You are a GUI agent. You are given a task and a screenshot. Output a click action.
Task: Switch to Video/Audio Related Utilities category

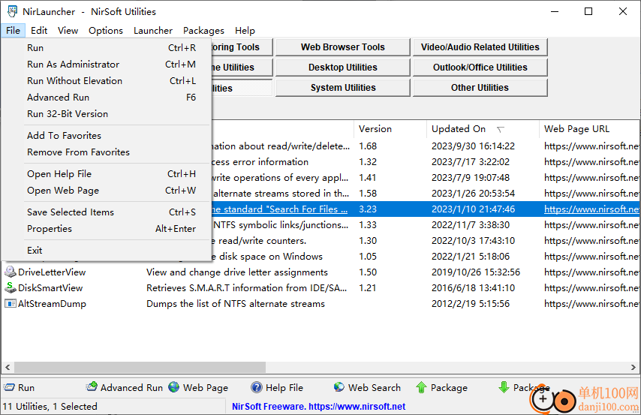[x=480, y=47]
